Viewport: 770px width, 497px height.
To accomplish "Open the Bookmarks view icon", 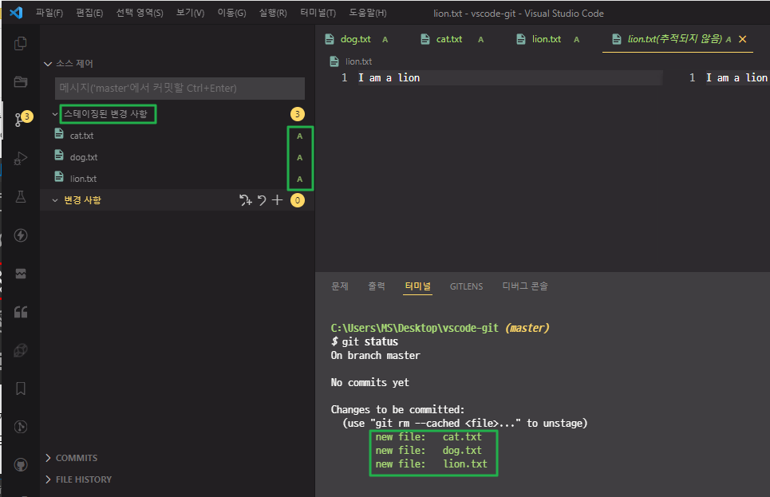I will [x=20, y=389].
